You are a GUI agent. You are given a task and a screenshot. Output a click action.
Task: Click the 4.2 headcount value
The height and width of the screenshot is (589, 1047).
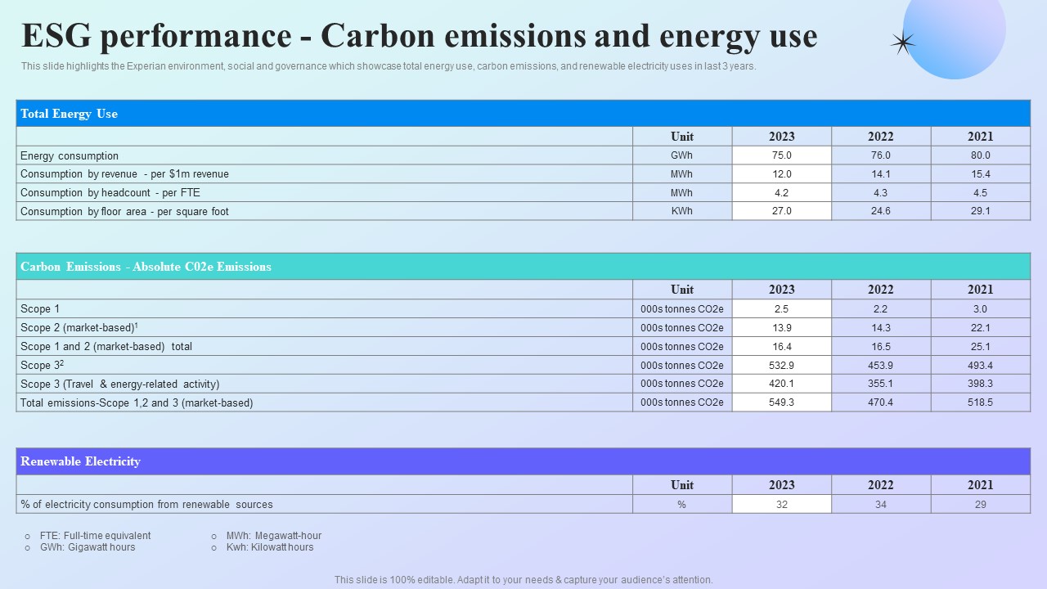tap(782, 193)
